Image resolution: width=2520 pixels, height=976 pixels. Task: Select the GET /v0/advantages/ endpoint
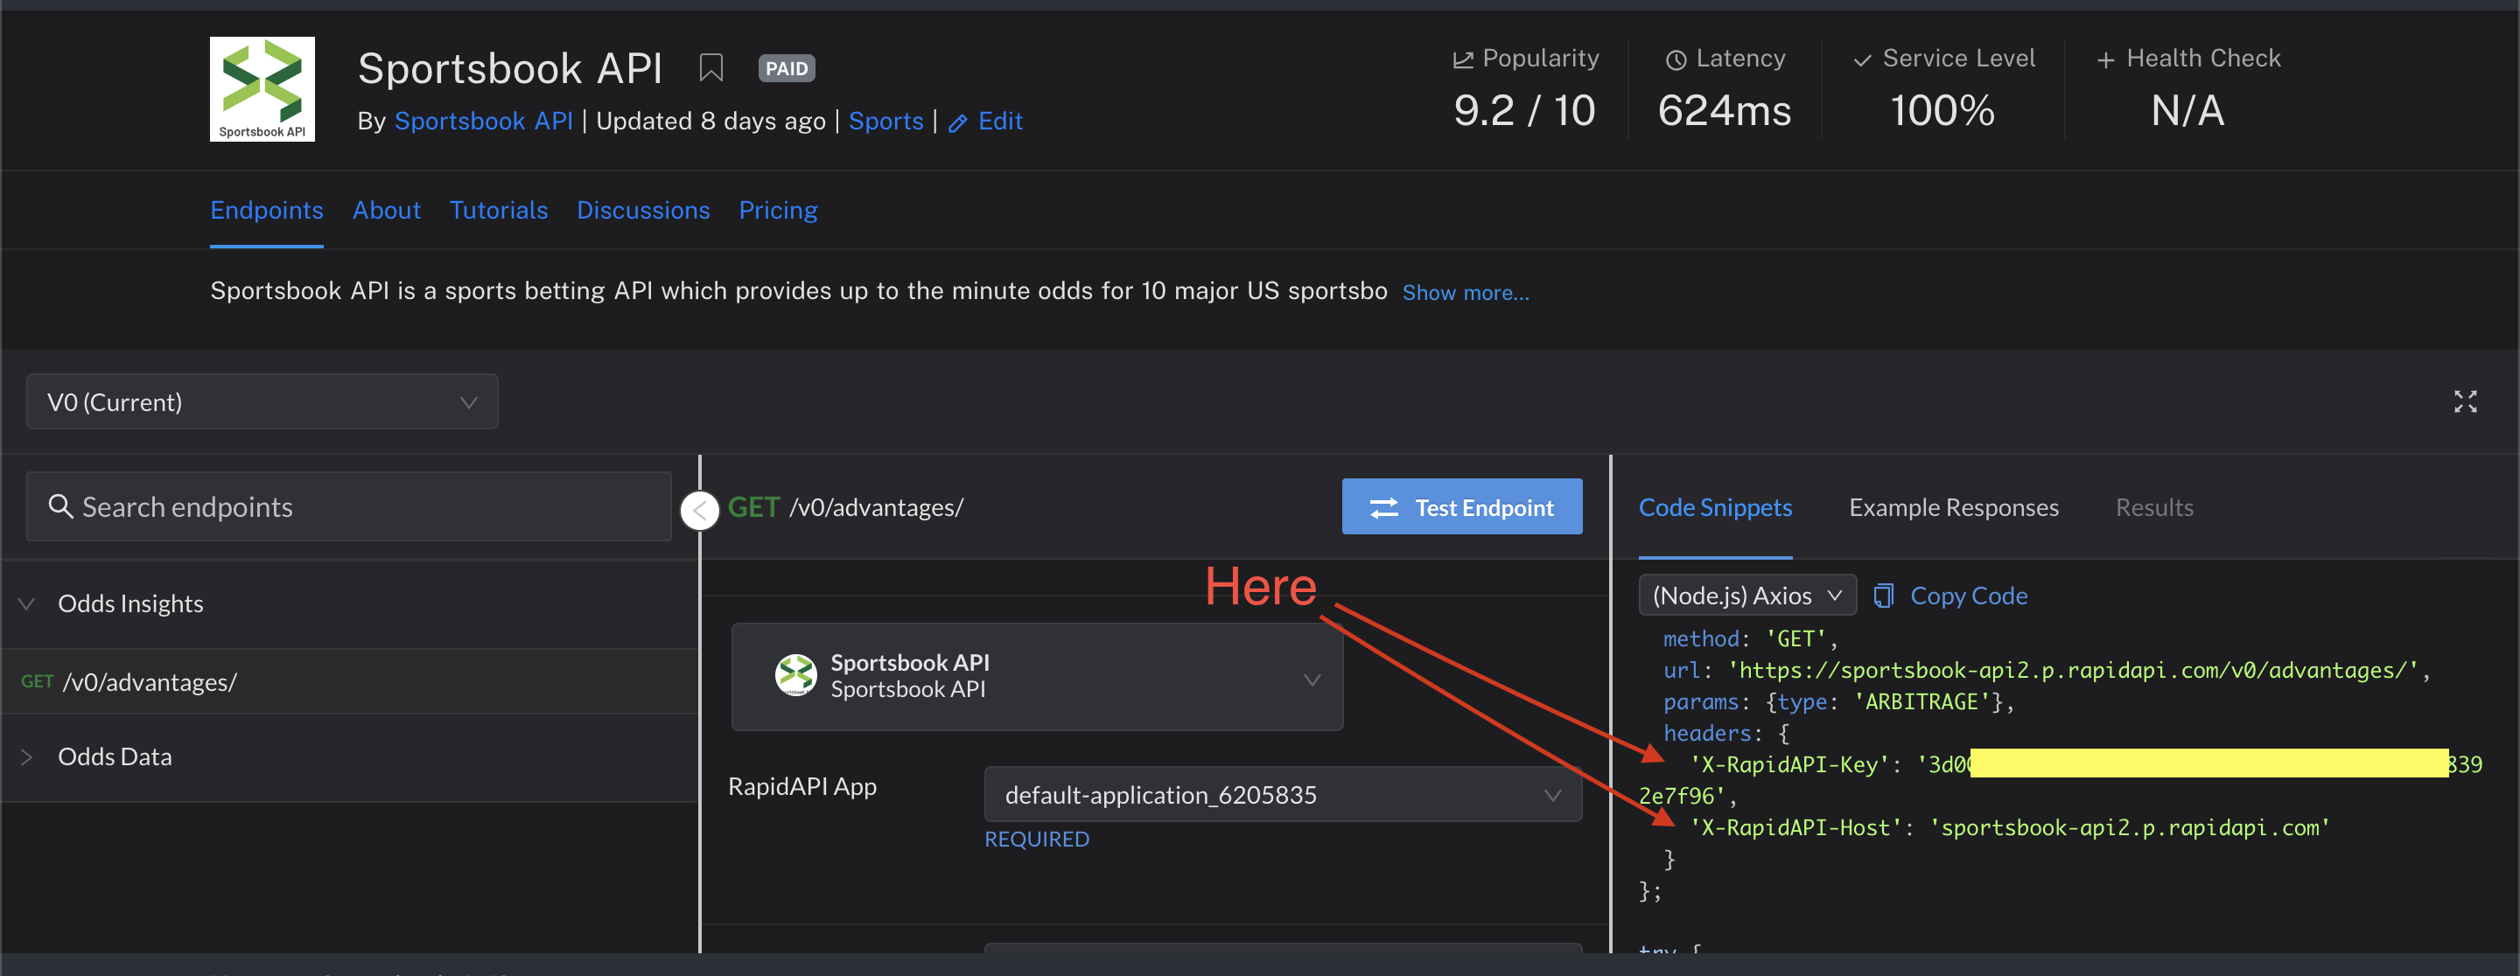350,681
